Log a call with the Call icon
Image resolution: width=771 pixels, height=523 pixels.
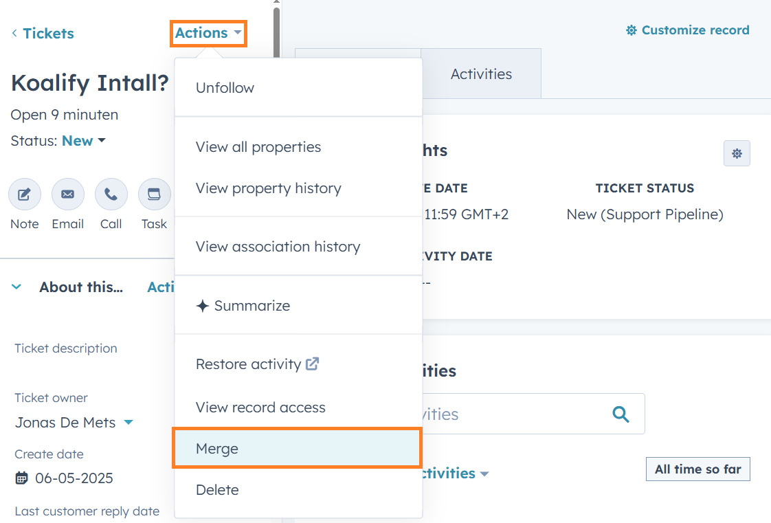(111, 194)
